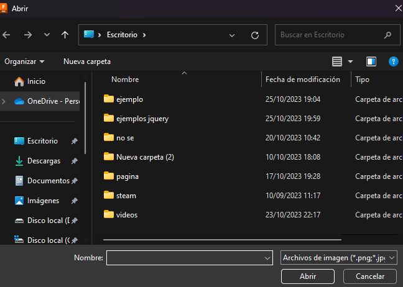Open Imágenes in the sidebar

(37, 201)
